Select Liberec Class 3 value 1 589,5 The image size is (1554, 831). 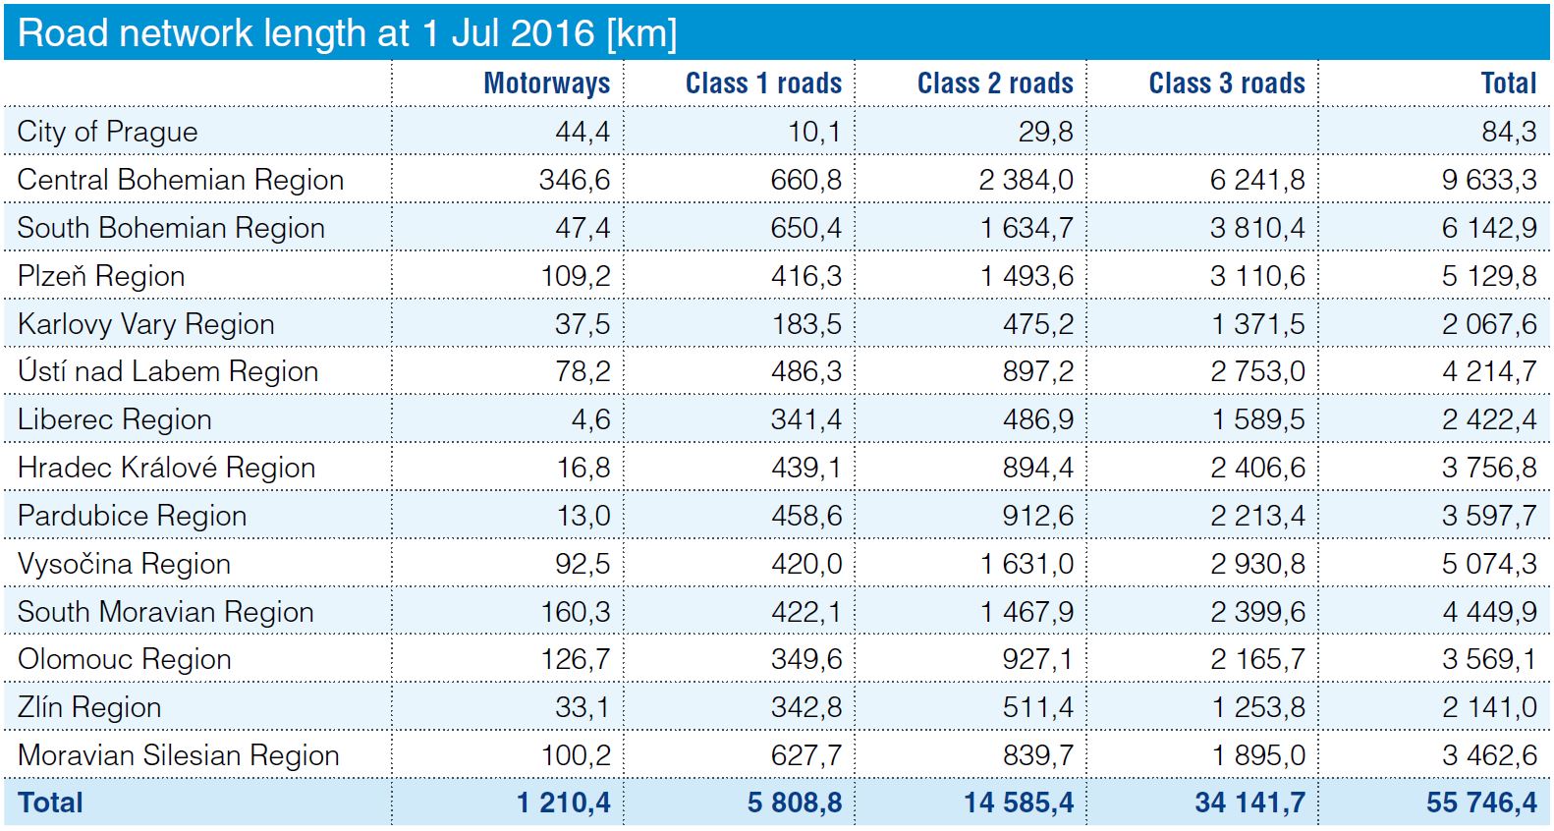tap(1258, 419)
